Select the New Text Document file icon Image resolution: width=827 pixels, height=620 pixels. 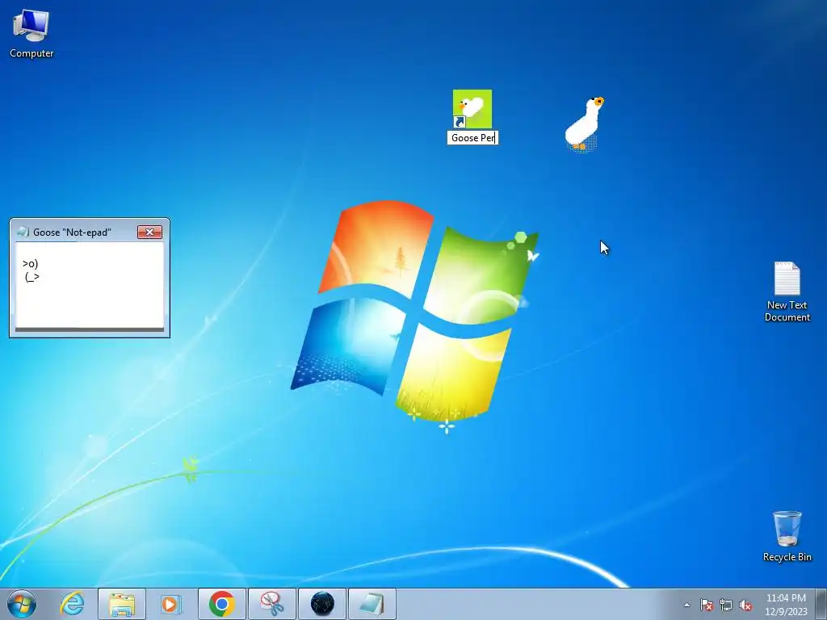pos(787,279)
